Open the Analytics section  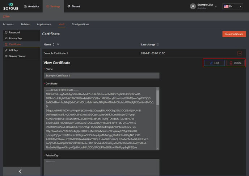point(31,6)
